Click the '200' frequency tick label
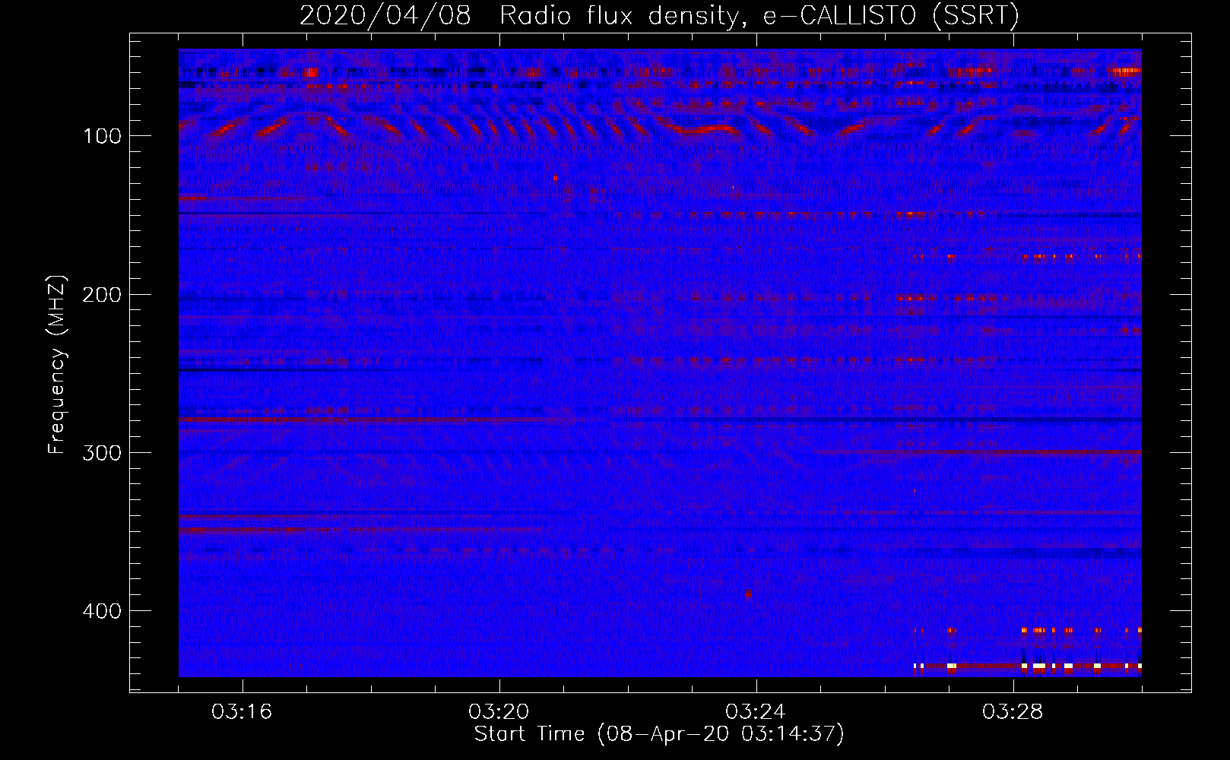The image size is (1230, 760). pyautogui.click(x=102, y=294)
